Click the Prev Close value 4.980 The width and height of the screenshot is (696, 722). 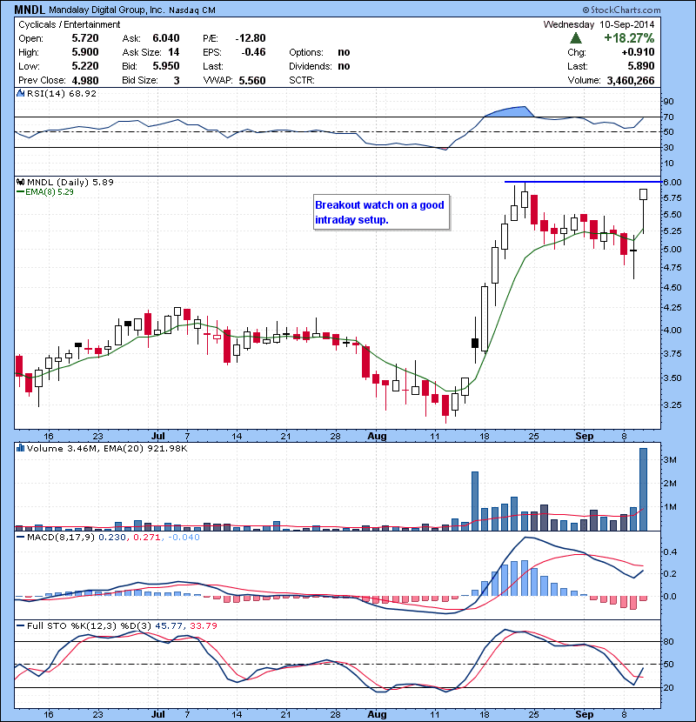[85, 81]
